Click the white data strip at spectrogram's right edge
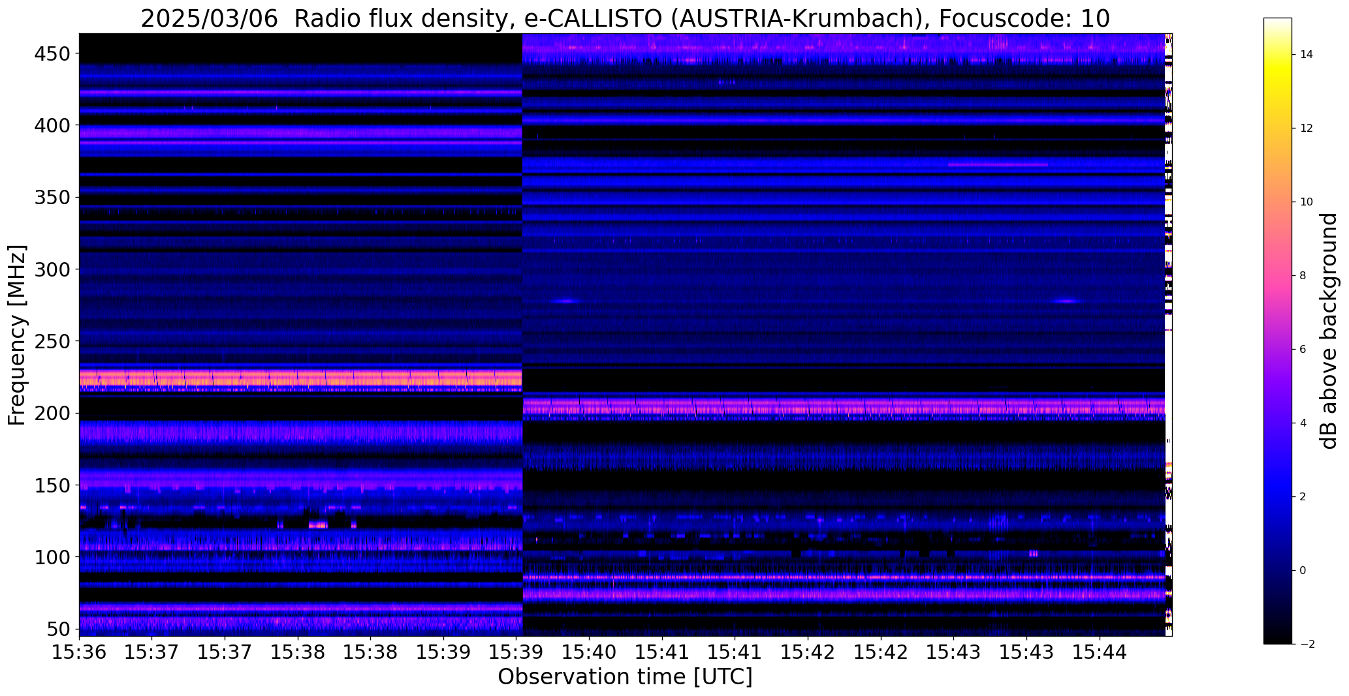This screenshot has width=1349, height=696. coord(1169,335)
